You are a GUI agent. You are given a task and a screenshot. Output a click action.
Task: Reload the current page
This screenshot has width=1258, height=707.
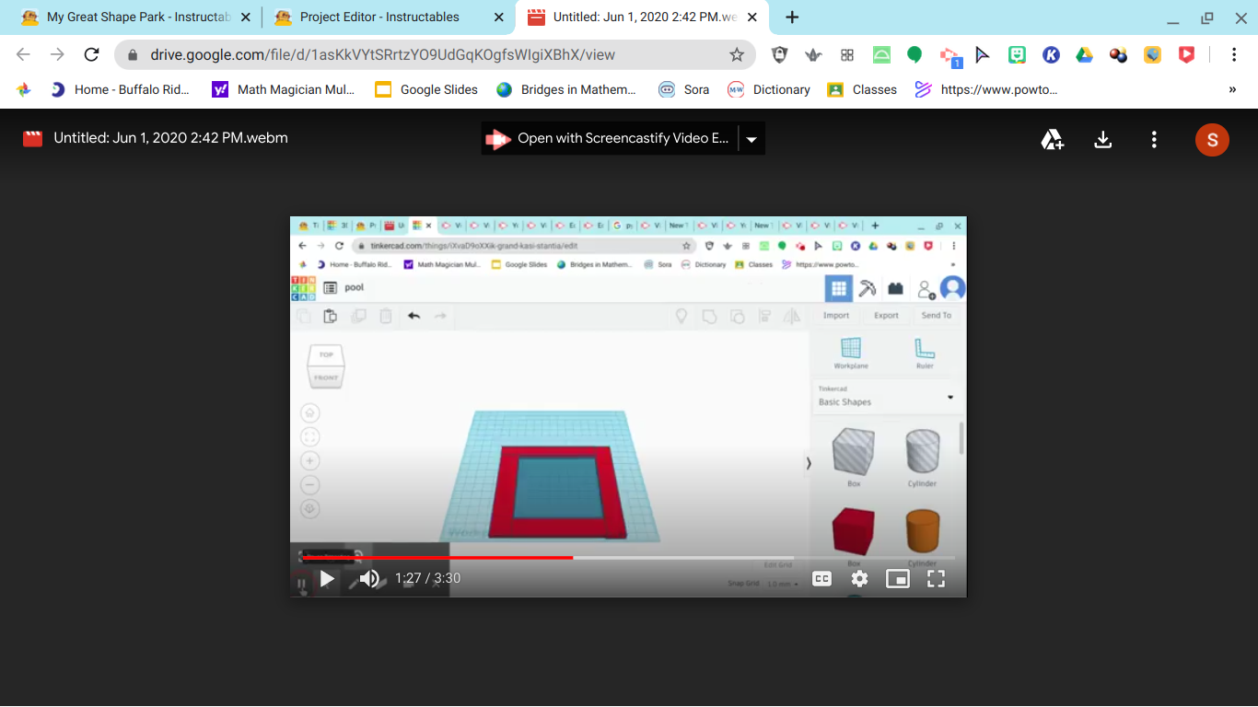(91, 54)
